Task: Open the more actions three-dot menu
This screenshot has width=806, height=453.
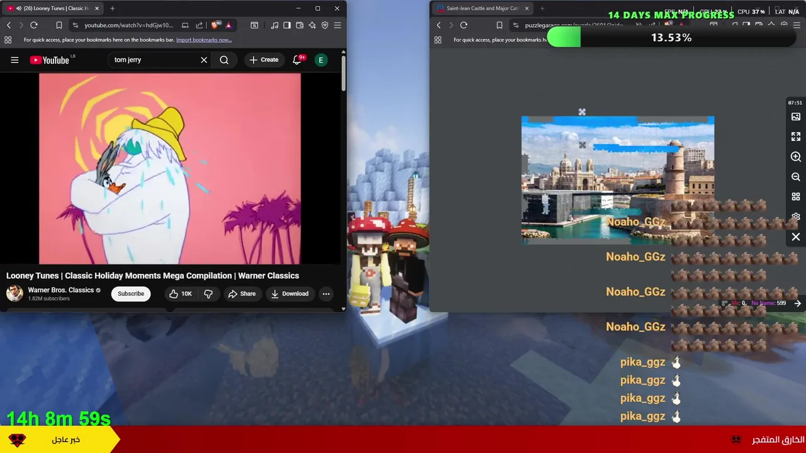Action: (326, 294)
